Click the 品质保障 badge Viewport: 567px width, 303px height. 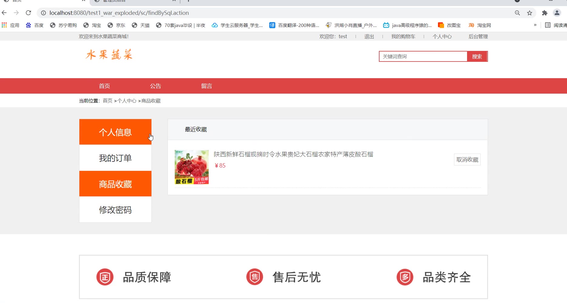(134, 277)
